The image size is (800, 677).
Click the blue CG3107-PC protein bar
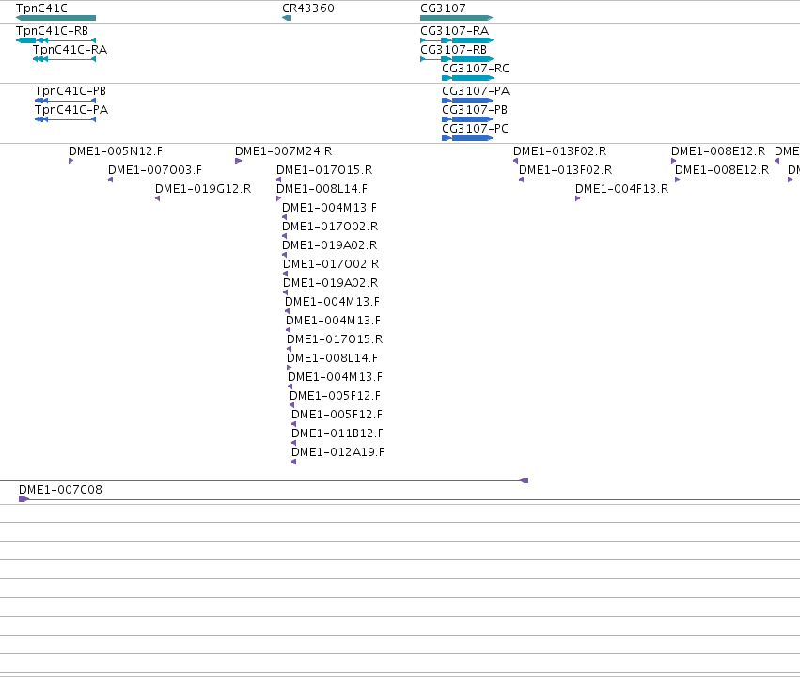[x=467, y=138]
